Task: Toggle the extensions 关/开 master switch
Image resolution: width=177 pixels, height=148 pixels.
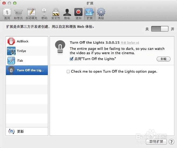Action: (x=160, y=29)
